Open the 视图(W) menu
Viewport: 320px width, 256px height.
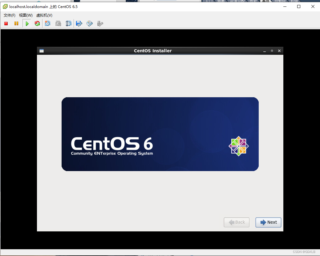(x=26, y=15)
